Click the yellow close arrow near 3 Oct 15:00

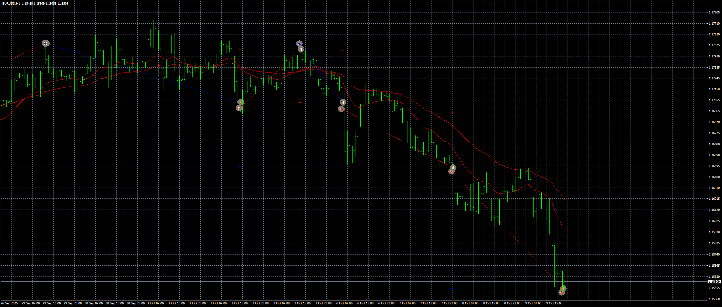point(301,49)
